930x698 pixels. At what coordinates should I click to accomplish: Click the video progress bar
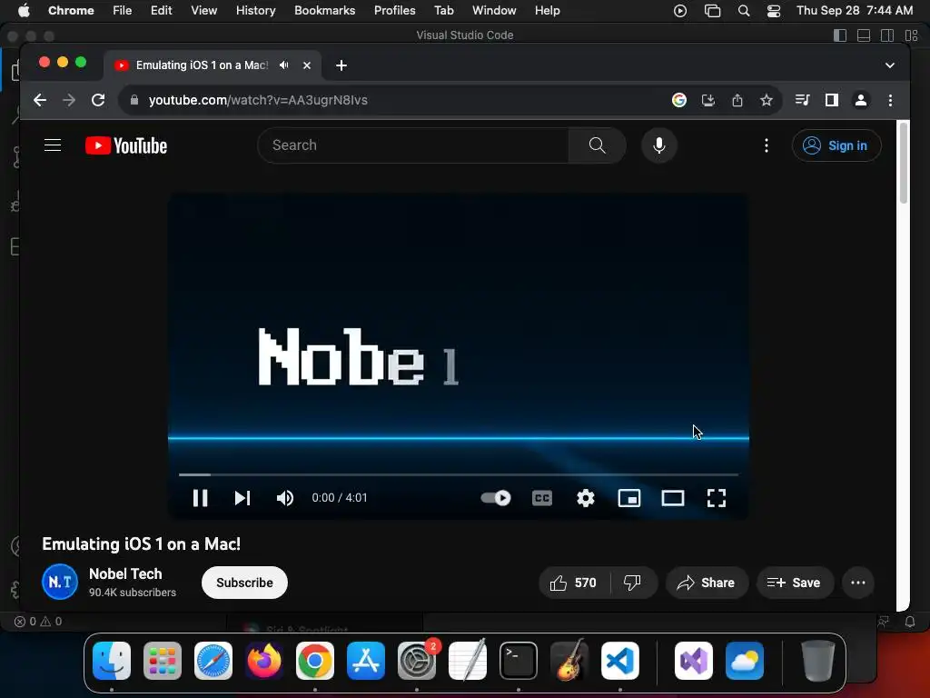(459, 474)
